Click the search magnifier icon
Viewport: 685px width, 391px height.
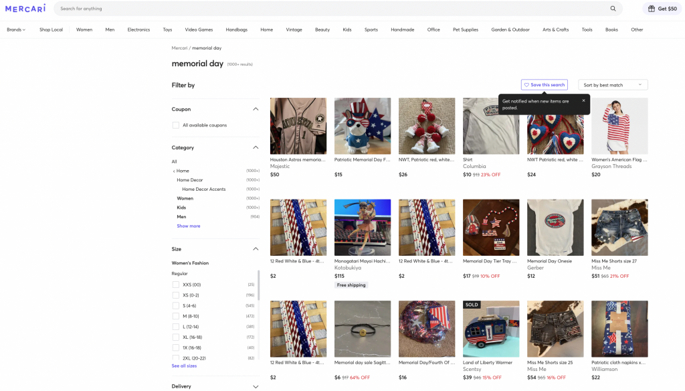613,8
